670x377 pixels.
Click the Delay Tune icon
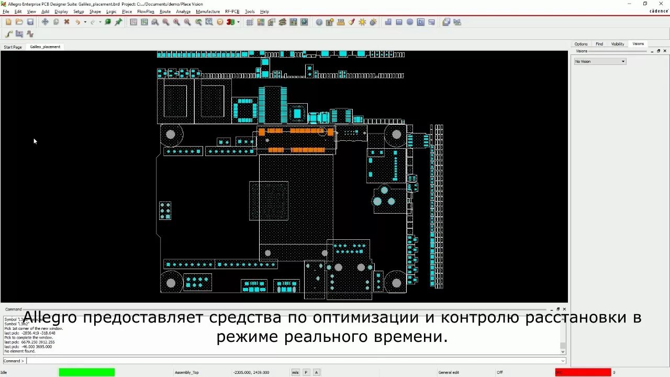(30, 34)
